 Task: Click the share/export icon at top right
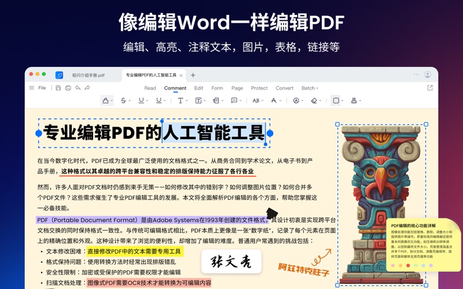[430, 88]
